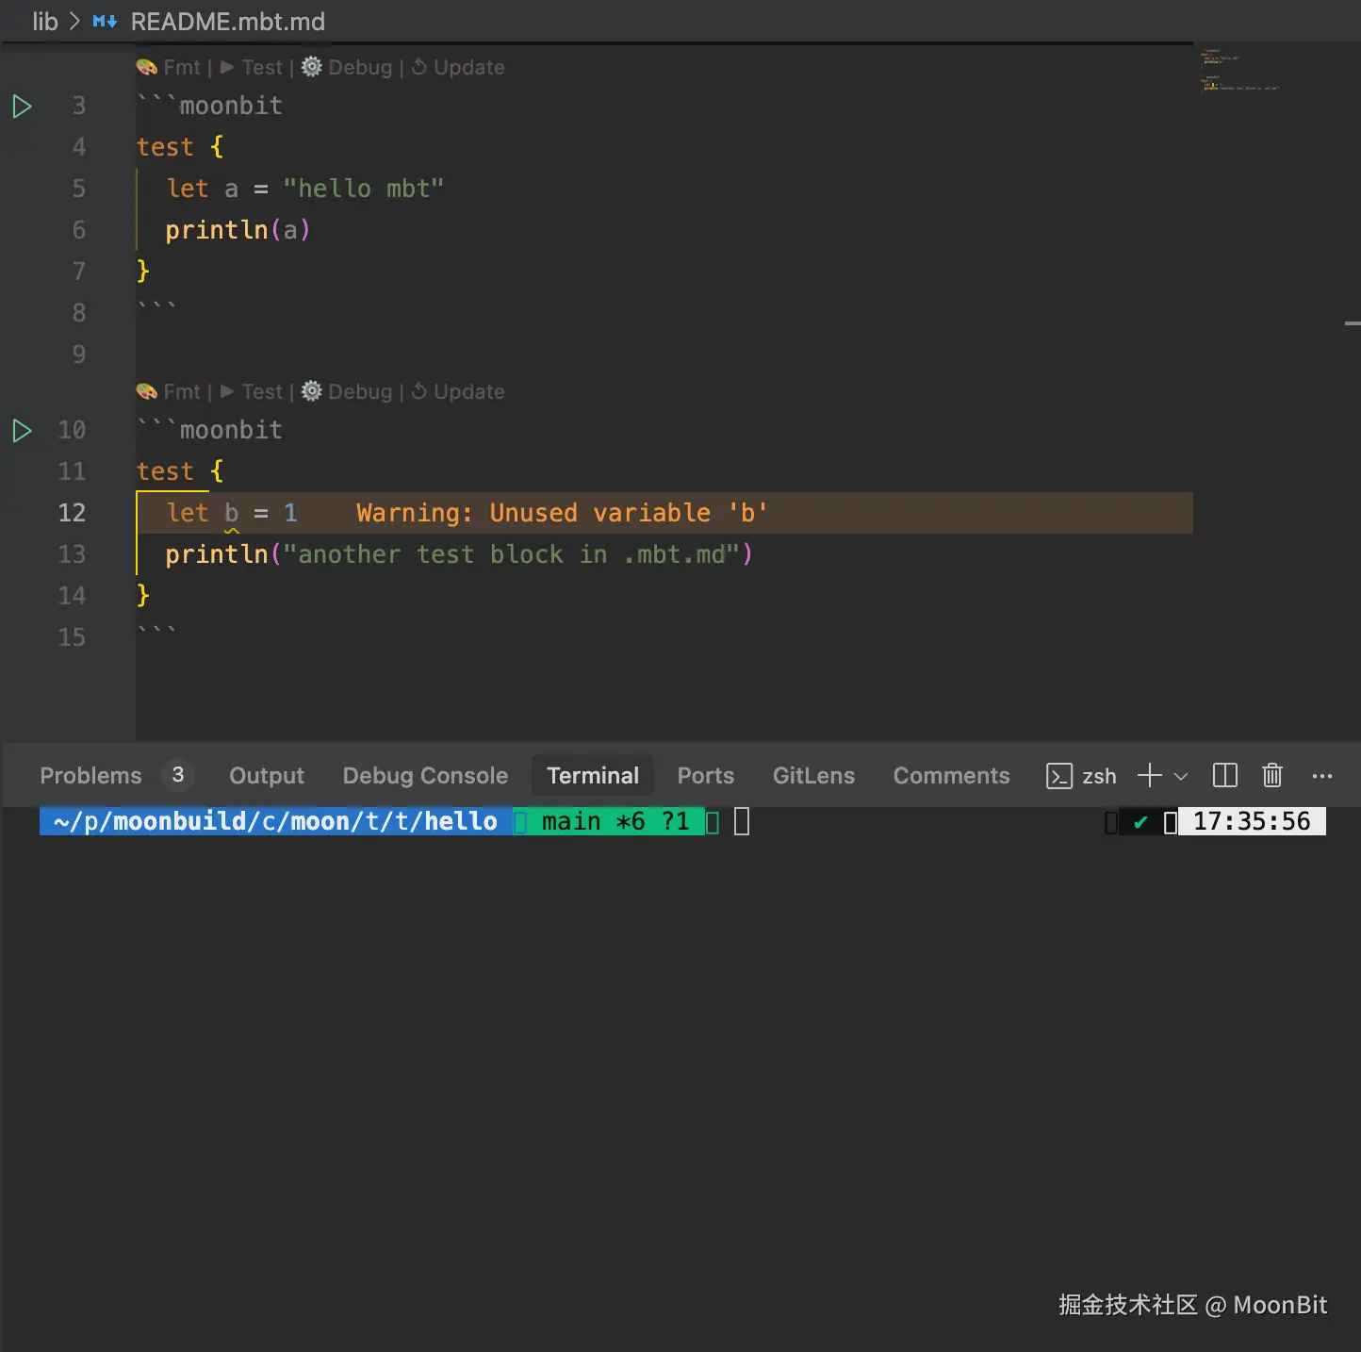The height and width of the screenshot is (1352, 1361).
Task: Click Test code lens above second block
Action: pos(252,392)
